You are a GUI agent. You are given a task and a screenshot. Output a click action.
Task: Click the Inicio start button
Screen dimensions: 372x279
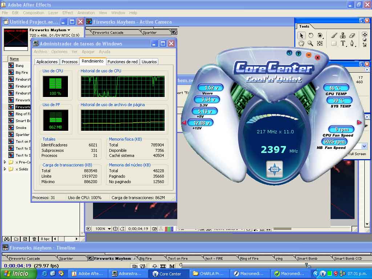[x=18, y=274]
